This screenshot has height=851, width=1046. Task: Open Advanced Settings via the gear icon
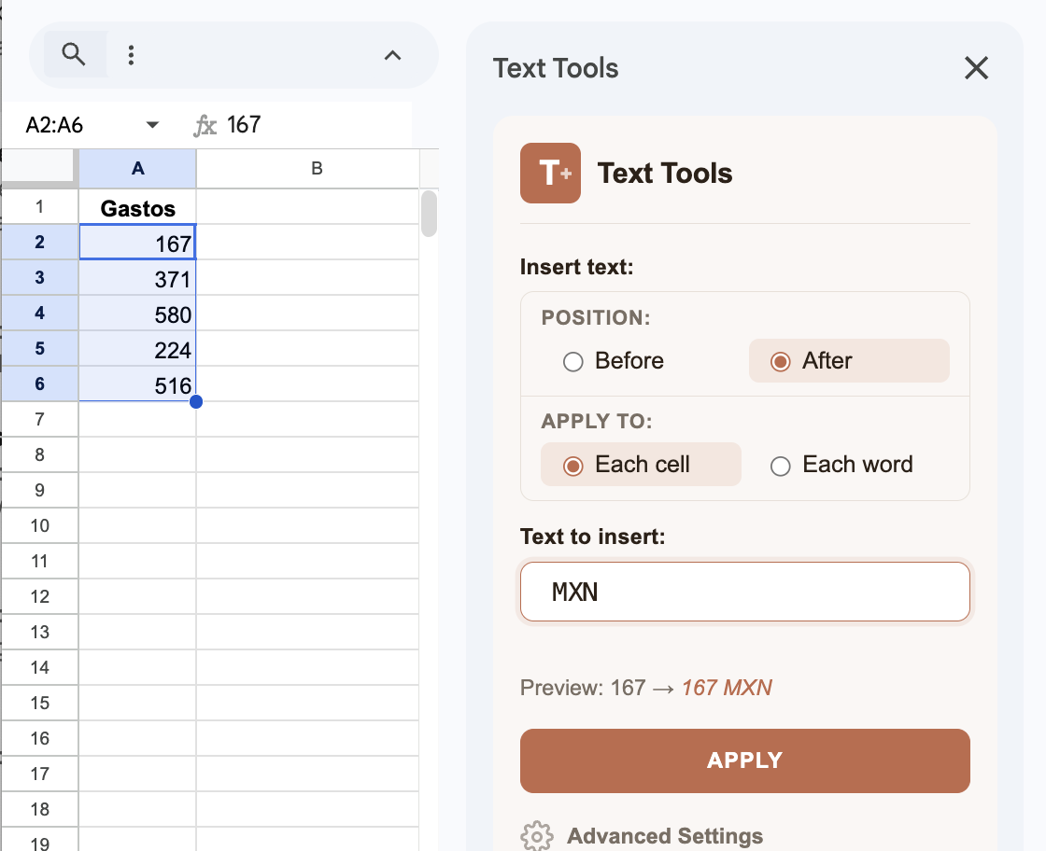[x=536, y=836]
